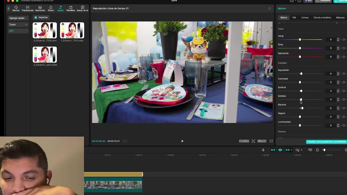Expand the Tuyos category
The width and height of the screenshot is (347, 195).
coord(18,24)
